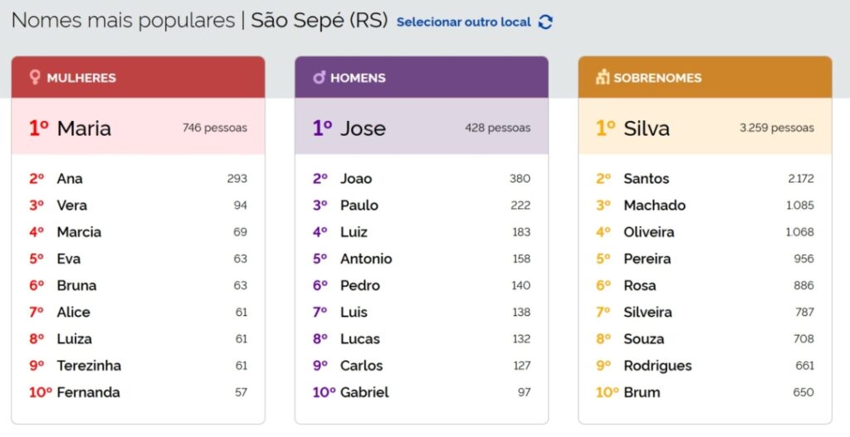Click the female symbol icon in Mulheres header
Image resolution: width=850 pixels, height=437 pixels.
point(35,78)
